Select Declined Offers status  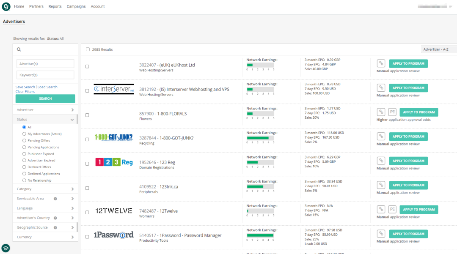click(x=24, y=167)
